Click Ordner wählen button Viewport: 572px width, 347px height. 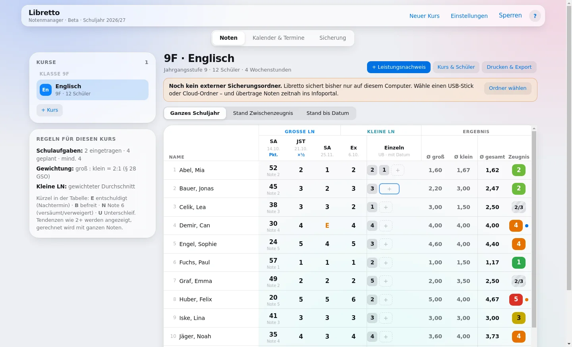pyautogui.click(x=508, y=88)
